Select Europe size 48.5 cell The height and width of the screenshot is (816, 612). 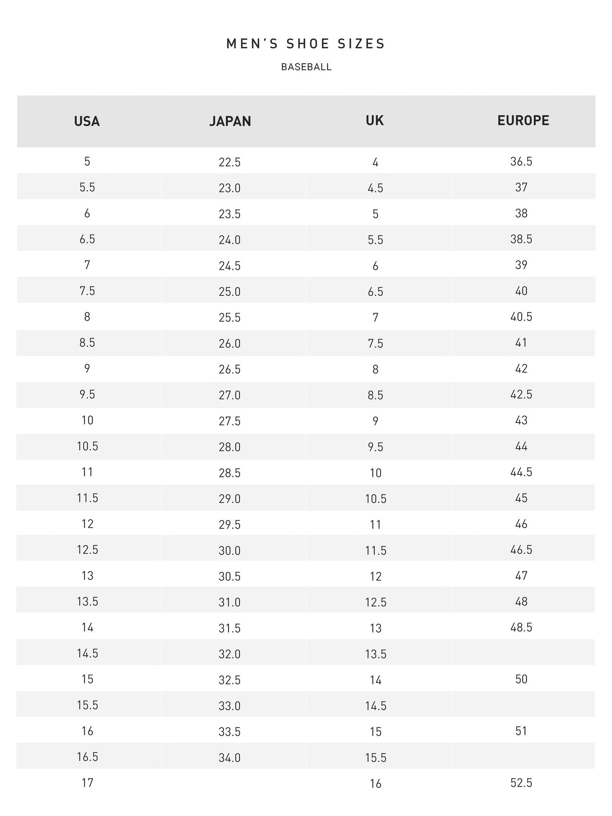point(521,627)
